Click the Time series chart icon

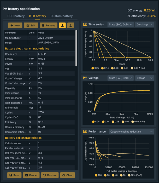tap(85, 24)
